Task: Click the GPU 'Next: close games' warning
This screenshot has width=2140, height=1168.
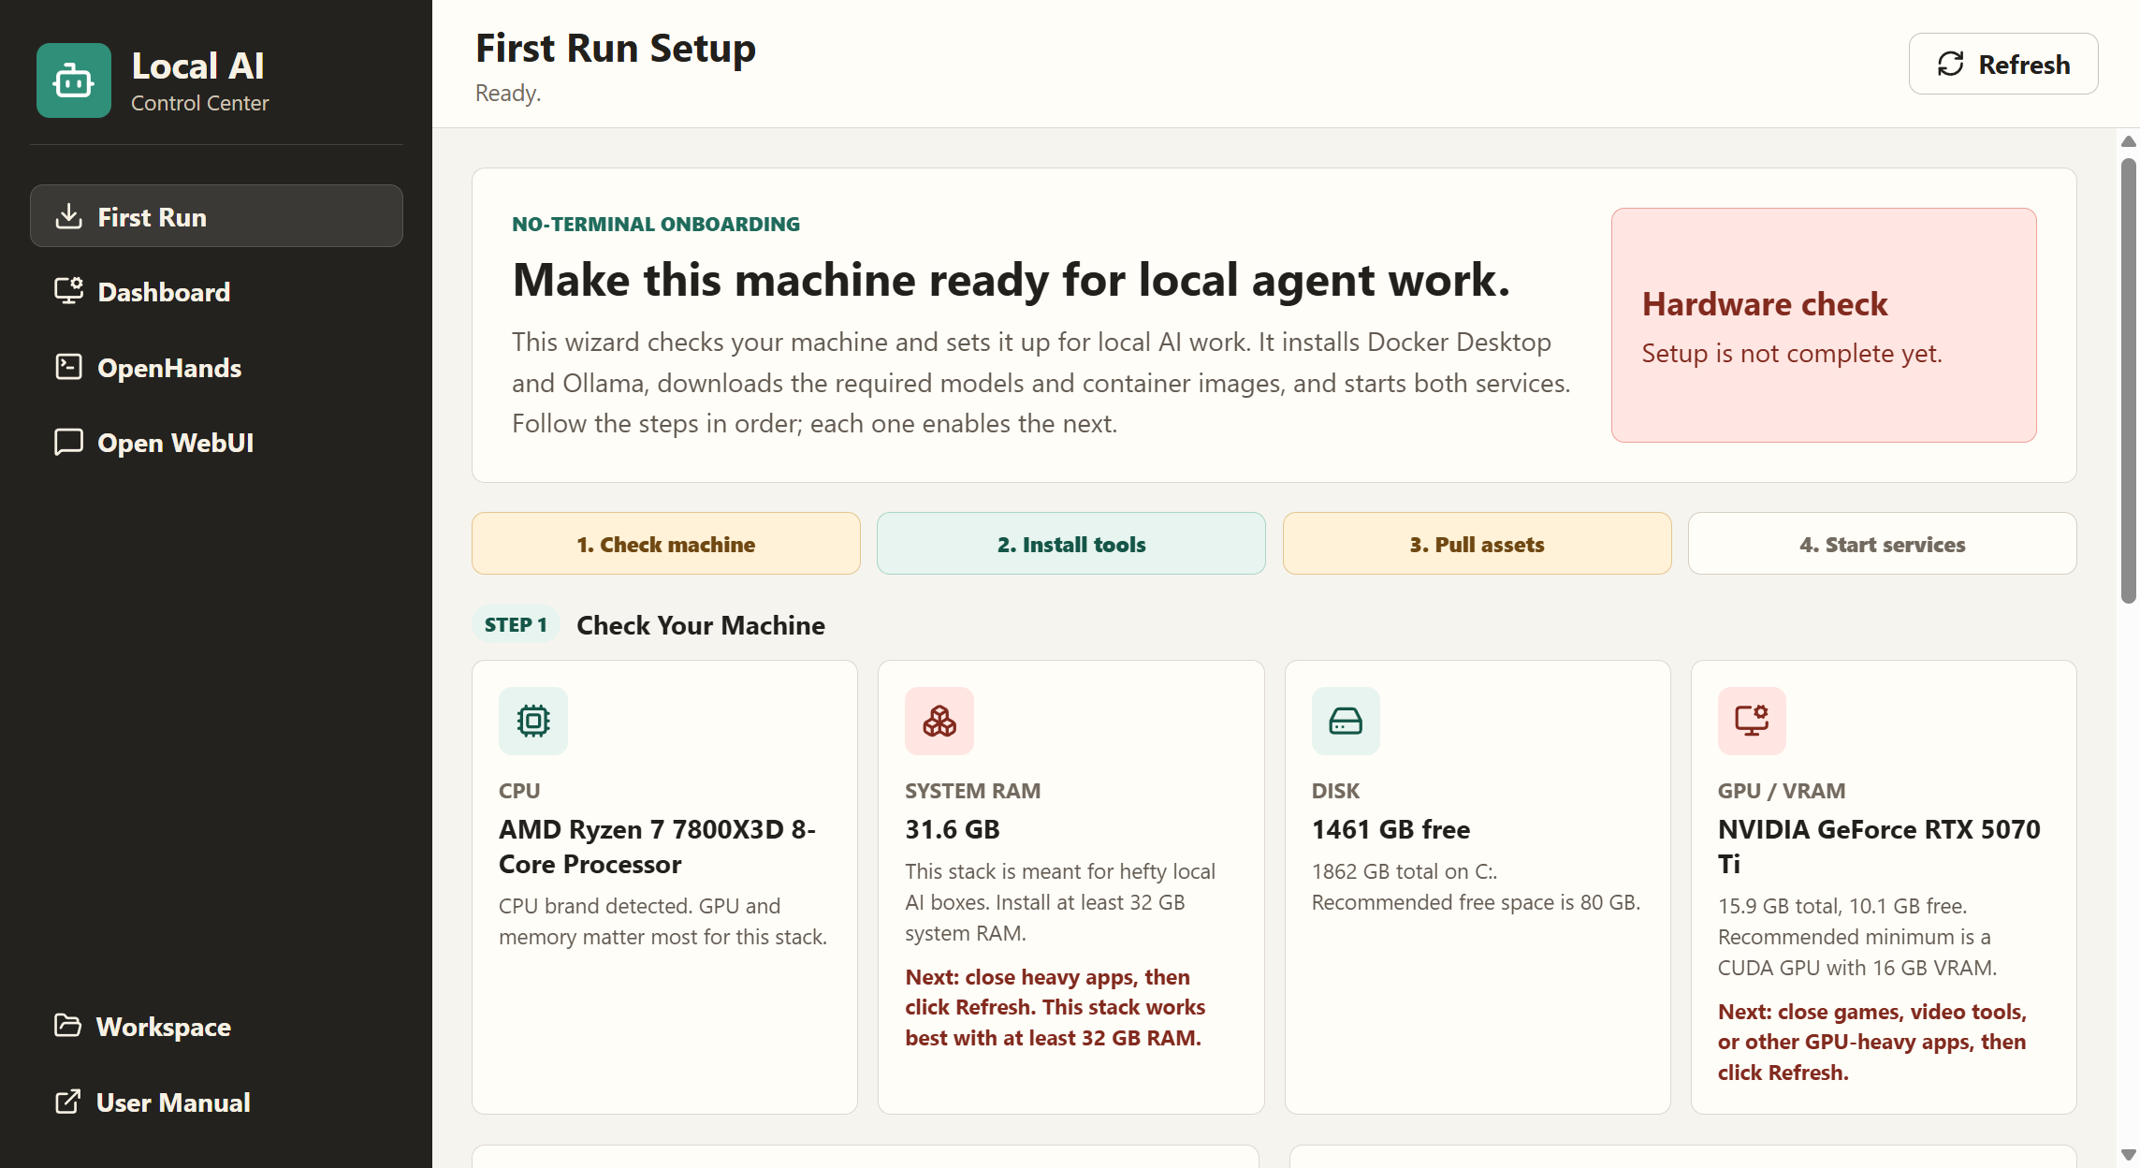Action: [1872, 1042]
